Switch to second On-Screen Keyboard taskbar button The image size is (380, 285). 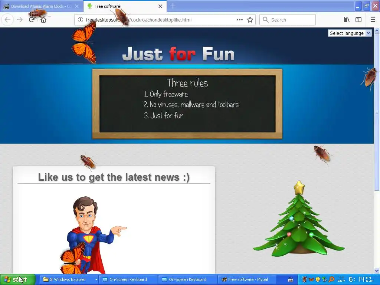(x=187, y=279)
